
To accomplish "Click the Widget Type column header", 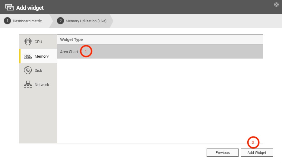I will tap(71, 40).
